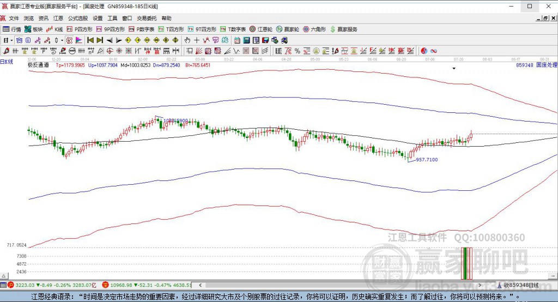Open the 交易委托 menu
The width and height of the screenshot is (558, 302).
147,18
